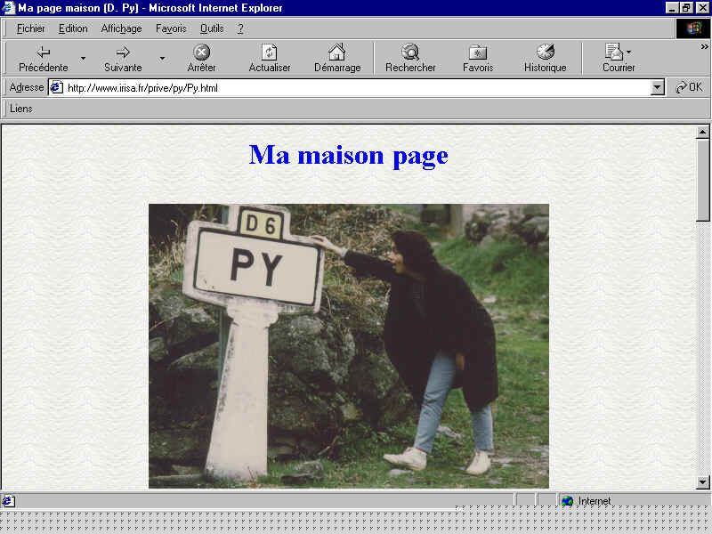Close the Internet Explorer window
This screenshot has height=534, width=712.
702,8
